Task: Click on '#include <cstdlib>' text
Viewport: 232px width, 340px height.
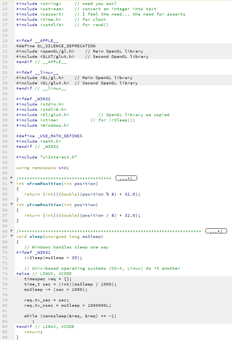Action: (x=40, y=25)
